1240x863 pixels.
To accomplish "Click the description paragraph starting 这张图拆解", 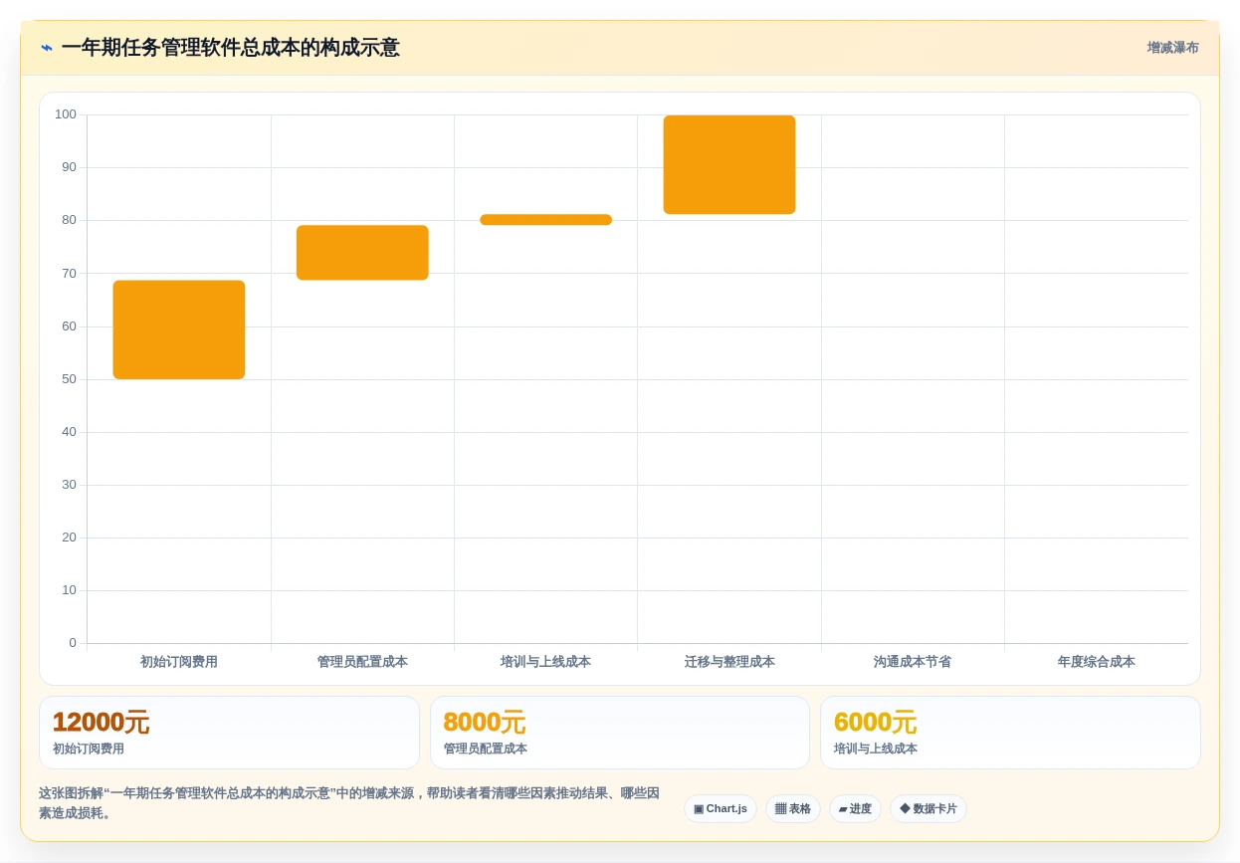I will [x=350, y=803].
